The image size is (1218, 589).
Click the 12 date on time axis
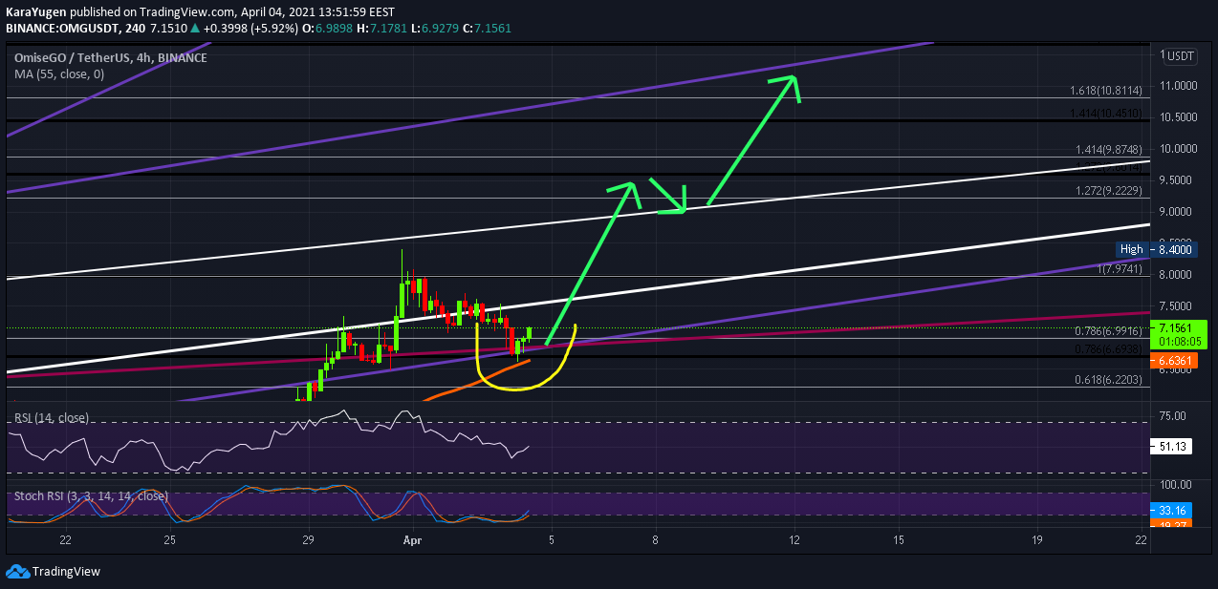794,540
